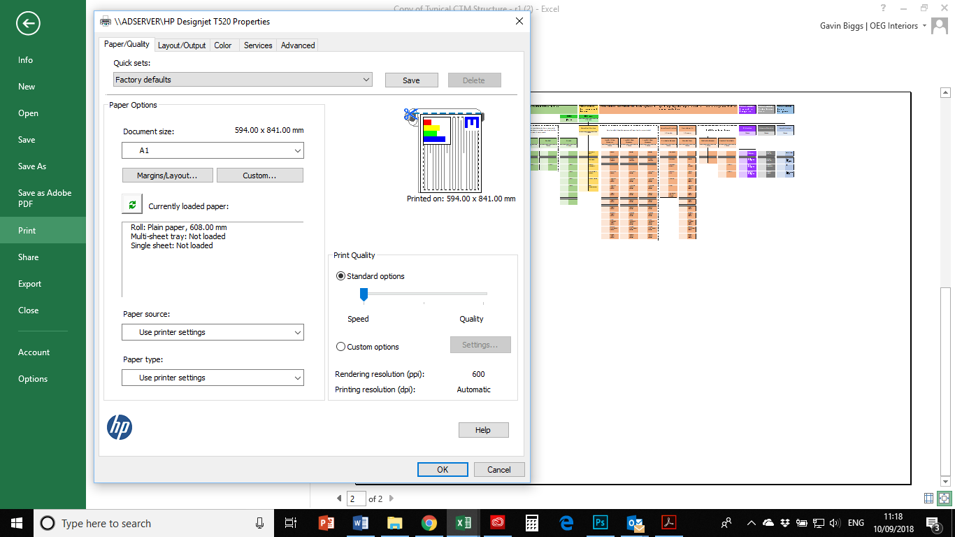Image resolution: width=955 pixels, height=537 pixels.
Task: Click OK to confirm printer properties
Action: point(443,470)
